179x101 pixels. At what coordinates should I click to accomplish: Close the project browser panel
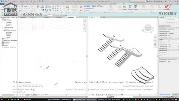coord(17,17)
